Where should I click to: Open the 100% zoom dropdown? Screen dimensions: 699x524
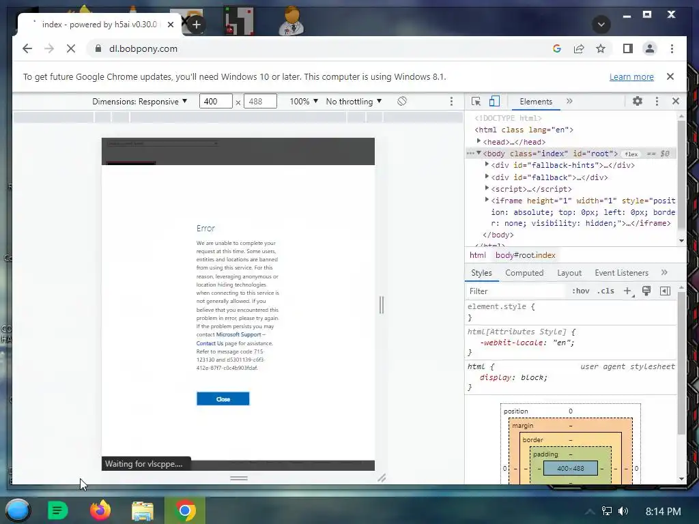click(x=304, y=102)
